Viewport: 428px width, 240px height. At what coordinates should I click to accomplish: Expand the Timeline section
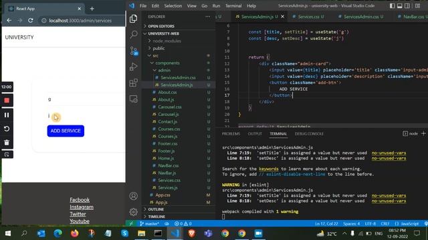click(156, 217)
